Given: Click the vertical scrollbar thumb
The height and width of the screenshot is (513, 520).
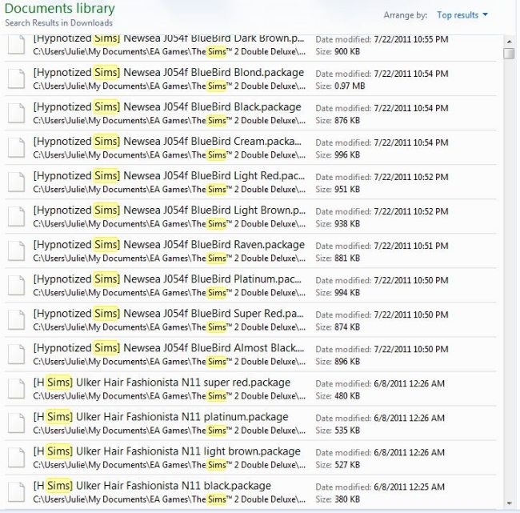Looking at the screenshot, I should [x=509, y=54].
